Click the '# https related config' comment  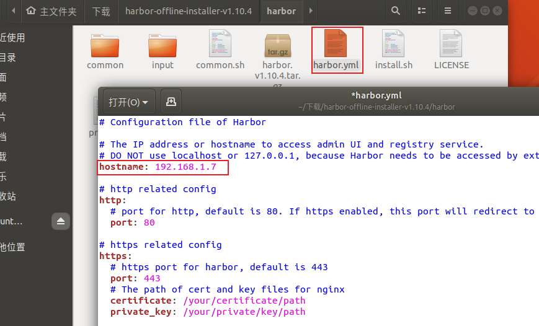[x=161, y=245]
